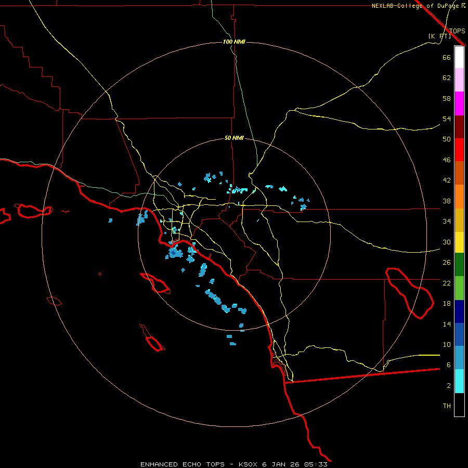Screen dimensions: 468x468
Task: Click the [K FT] units label
Action: [x=439, y=36]
